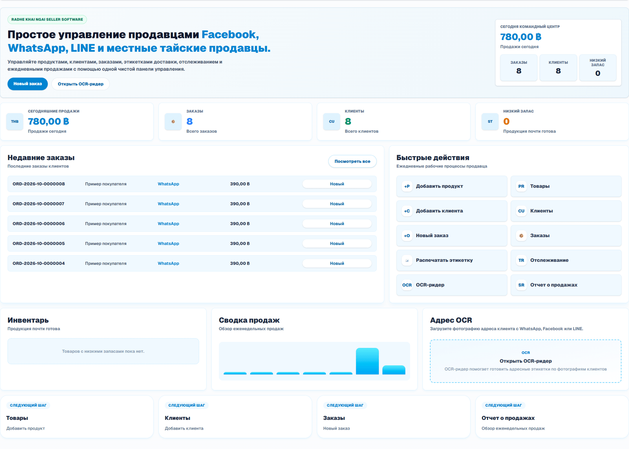Click the ЗАКАЗЫ tile in command center
This screenshot has width=629, height=449.
(x=519, y=68)
